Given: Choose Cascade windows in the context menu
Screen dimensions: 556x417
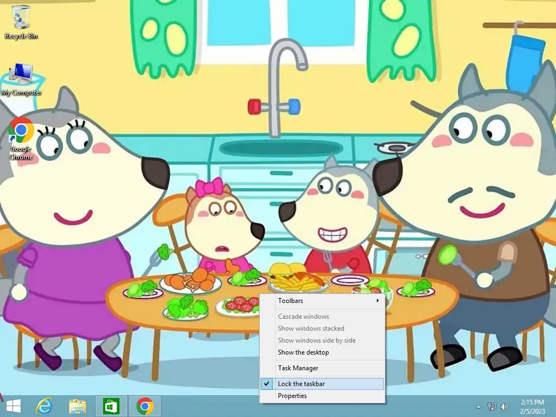Looking at the screenshot, I should pos(323,317).
